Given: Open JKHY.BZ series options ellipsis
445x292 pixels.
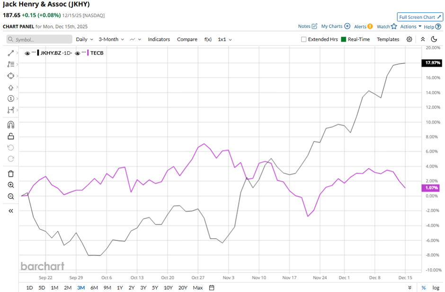Looking at the screenshot, I should point(34,53).
